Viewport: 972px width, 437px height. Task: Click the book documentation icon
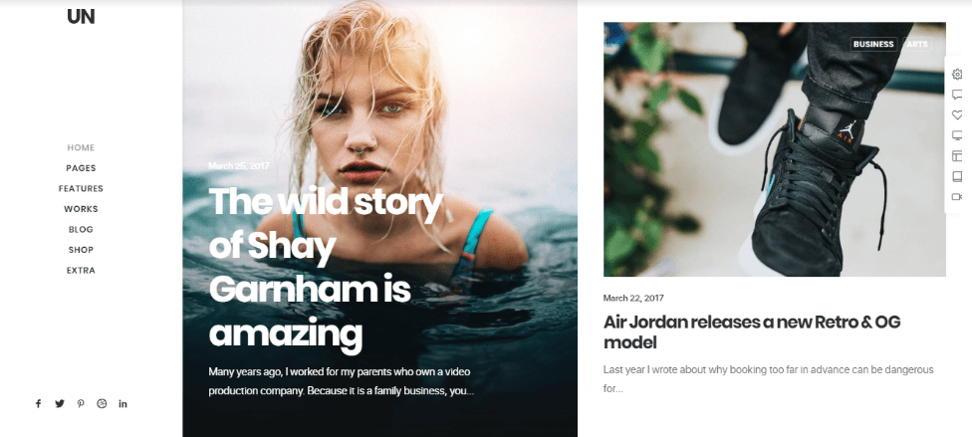(x=956, y=176)
